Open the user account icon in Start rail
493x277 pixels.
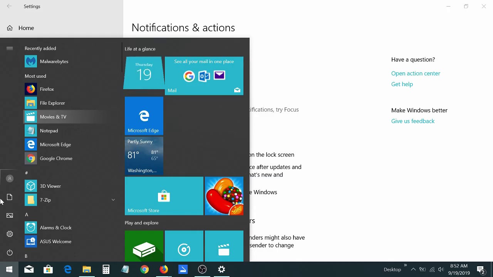(10, 179)
